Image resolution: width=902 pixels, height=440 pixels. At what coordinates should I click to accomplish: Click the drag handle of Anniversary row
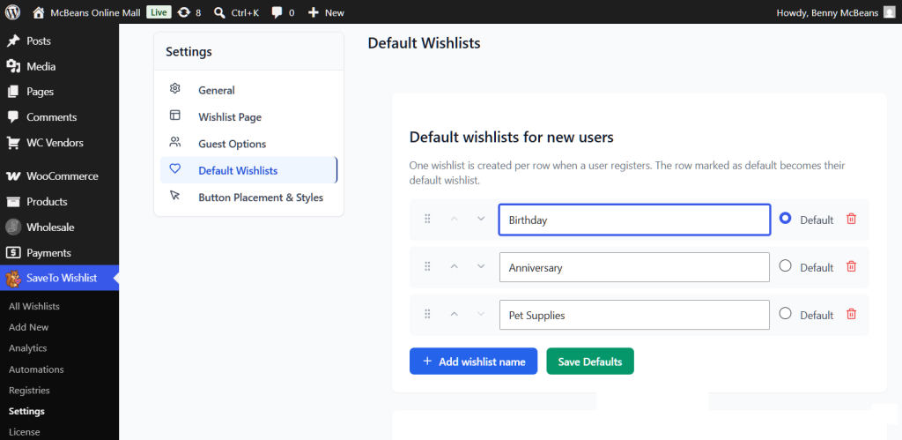427,266
